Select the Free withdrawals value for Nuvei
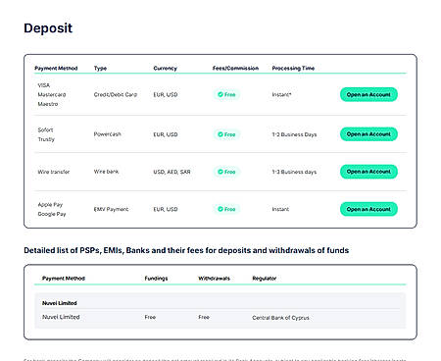This screenshot has height=361, width=441. click(204, 317)
